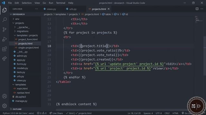This screenshot has width=206, height=115.
Task: Click the VS Code logo icon
Action: pos(4,3)
